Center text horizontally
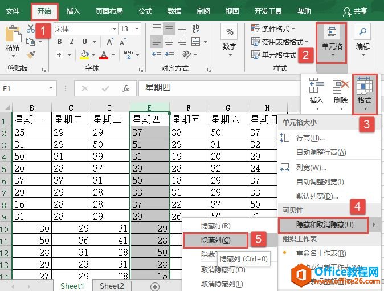 (x=169, y=42)
